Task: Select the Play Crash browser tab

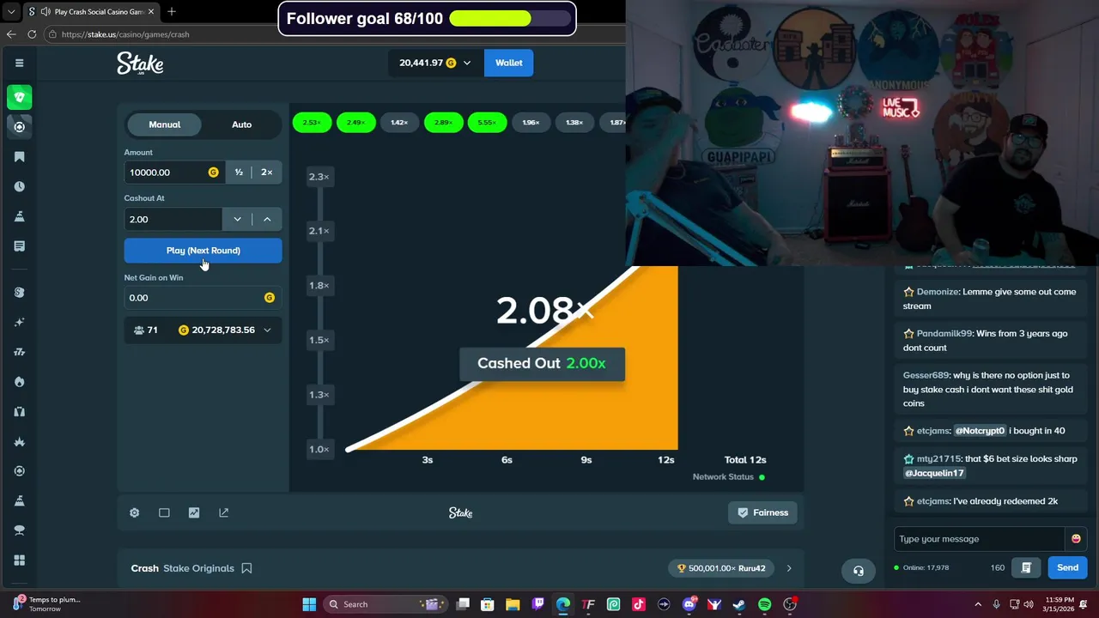Action: (92, 12)
